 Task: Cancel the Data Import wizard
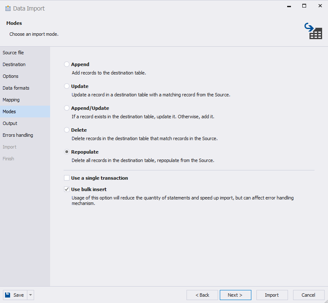tap(309, 295)
